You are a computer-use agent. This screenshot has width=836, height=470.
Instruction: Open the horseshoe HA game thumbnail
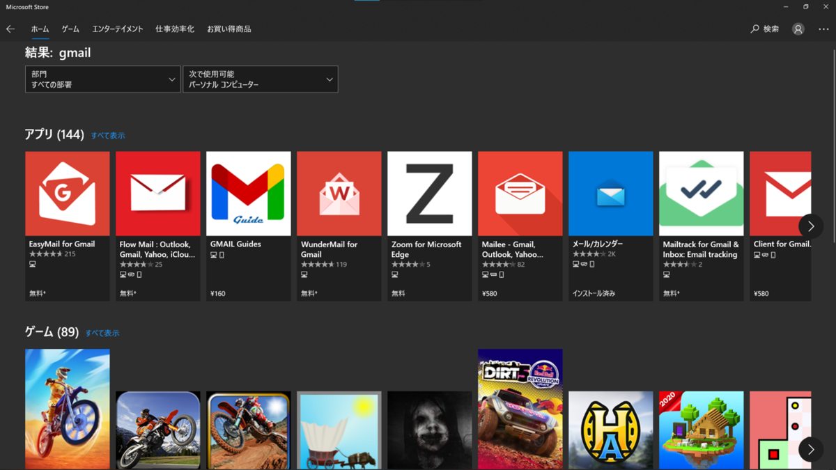(611, 430)
